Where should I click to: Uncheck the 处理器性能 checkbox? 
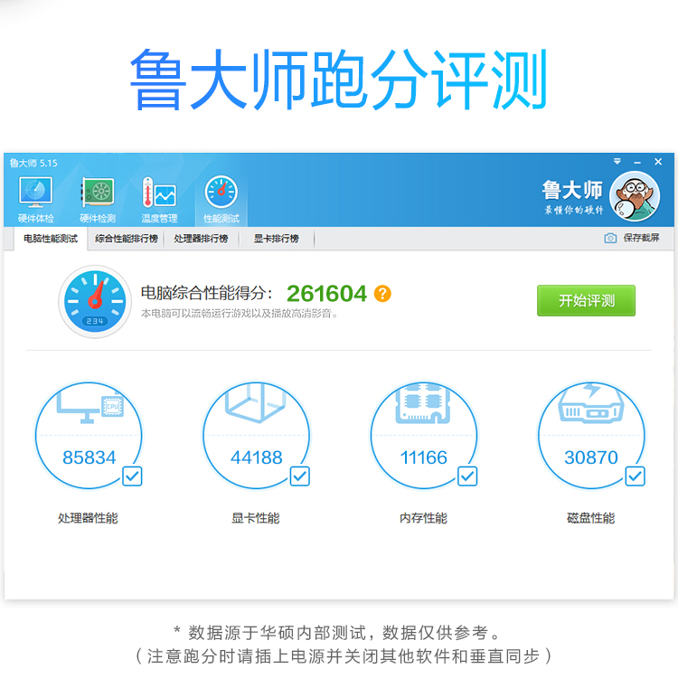pyautogui.click(x=132, y=476)
